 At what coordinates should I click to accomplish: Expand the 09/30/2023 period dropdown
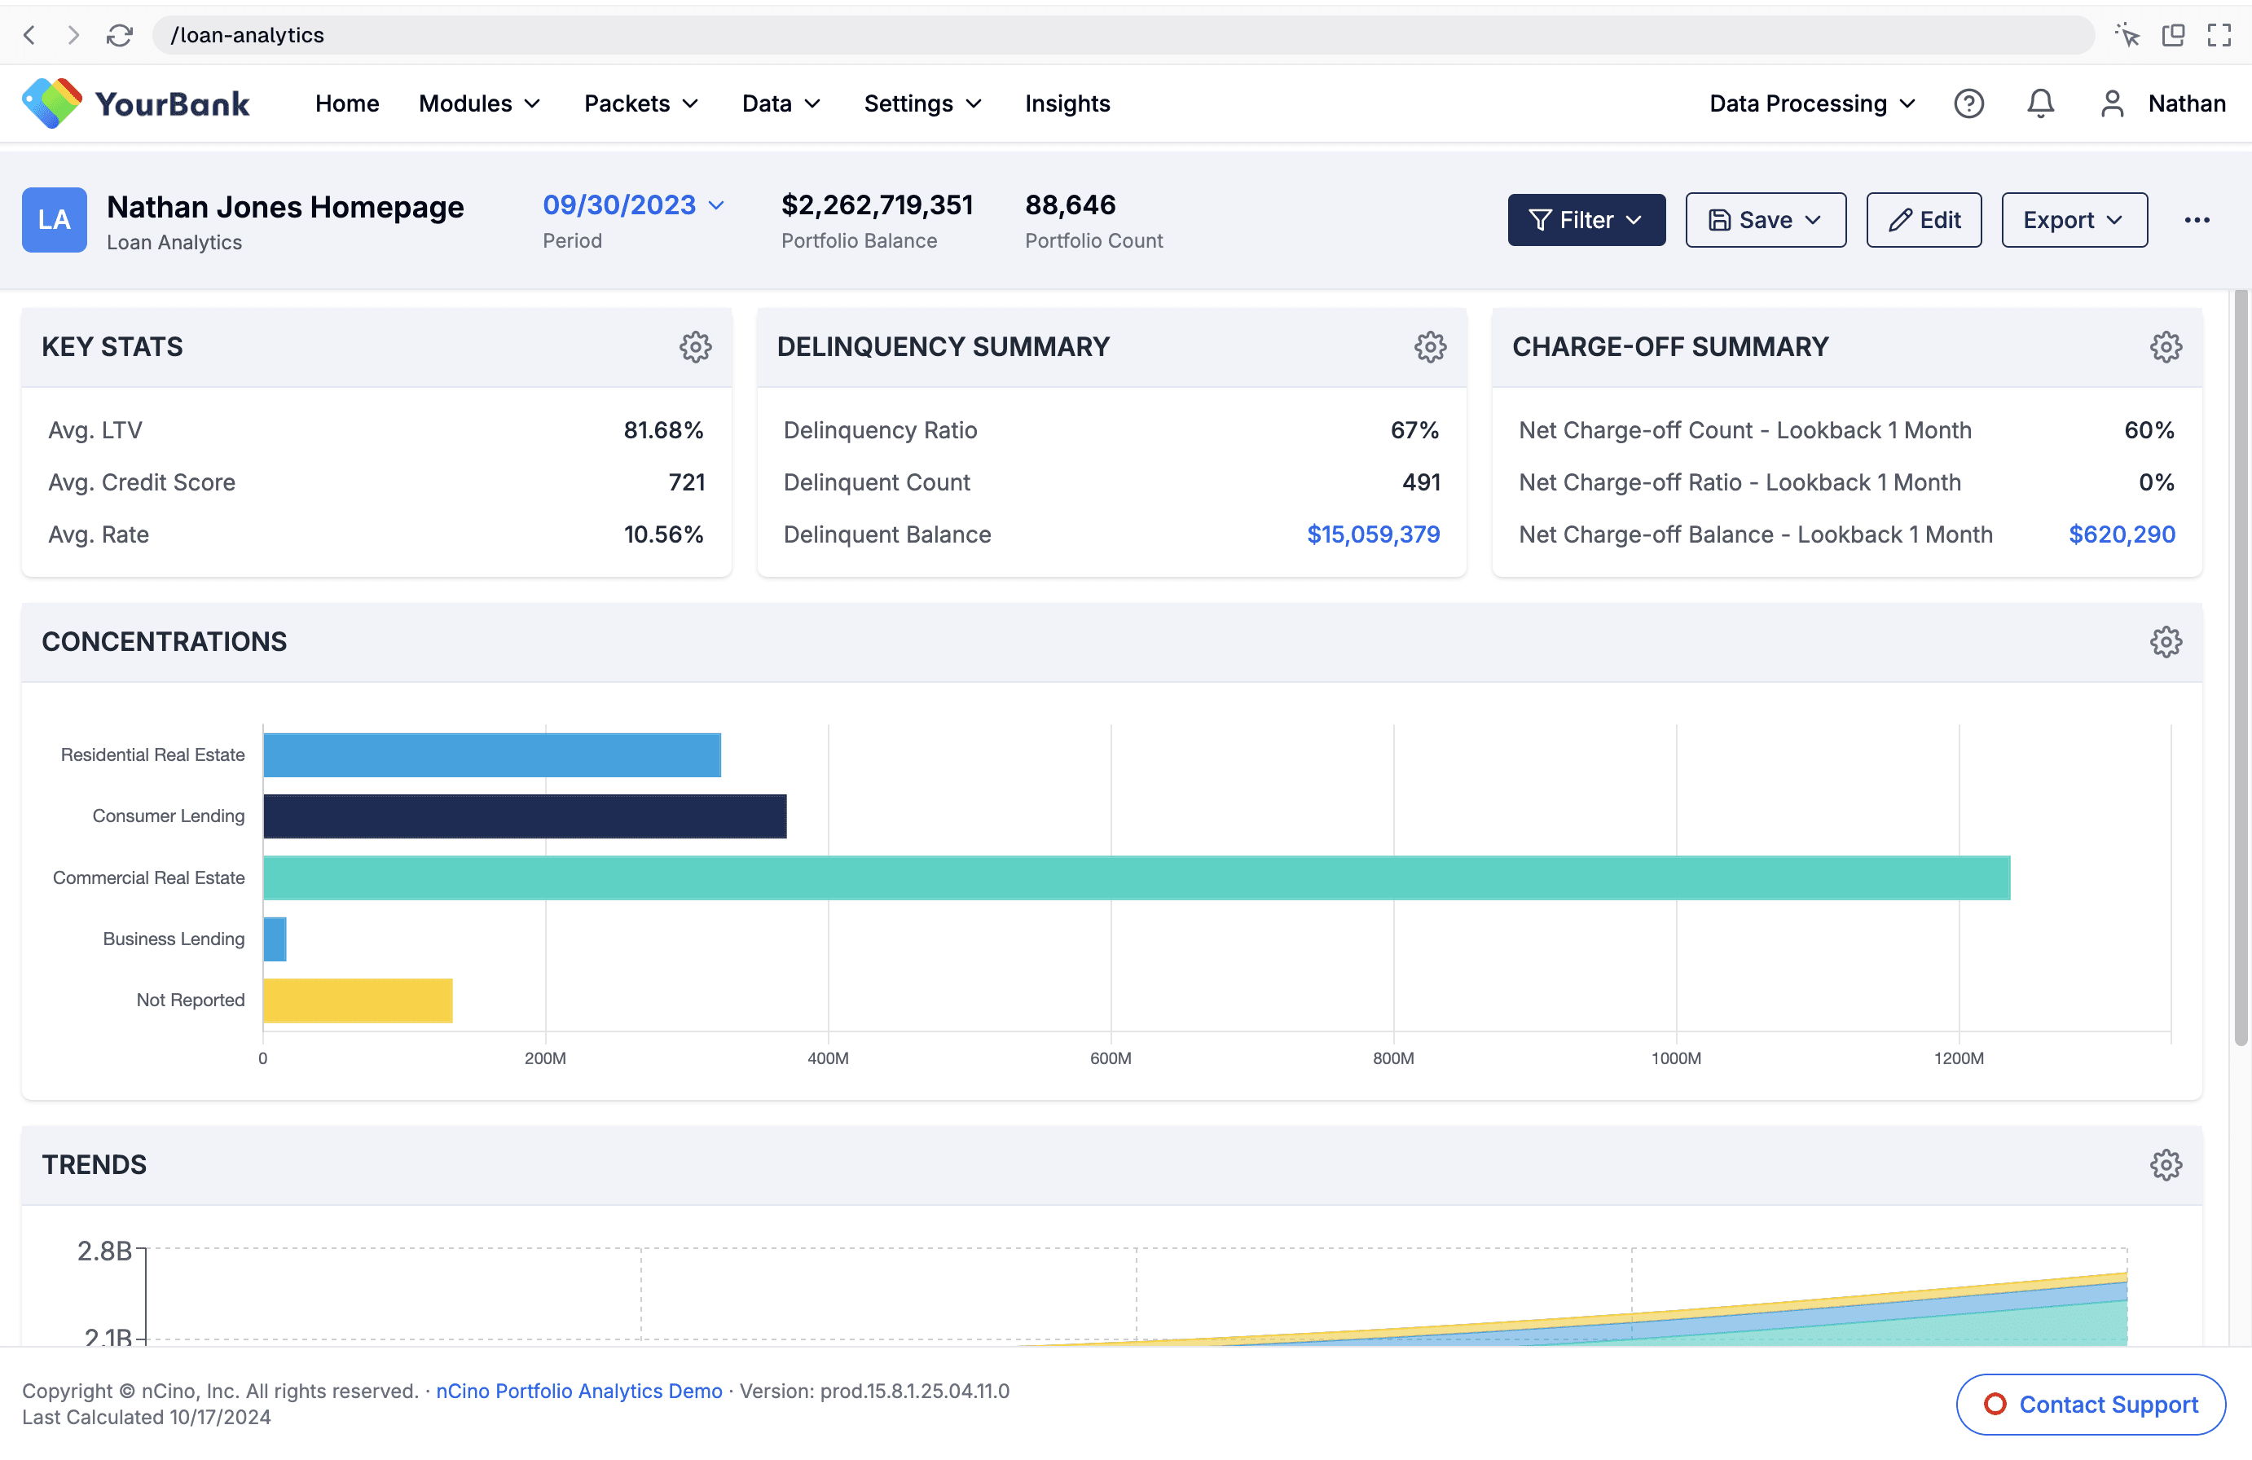(x=633, y=205)
